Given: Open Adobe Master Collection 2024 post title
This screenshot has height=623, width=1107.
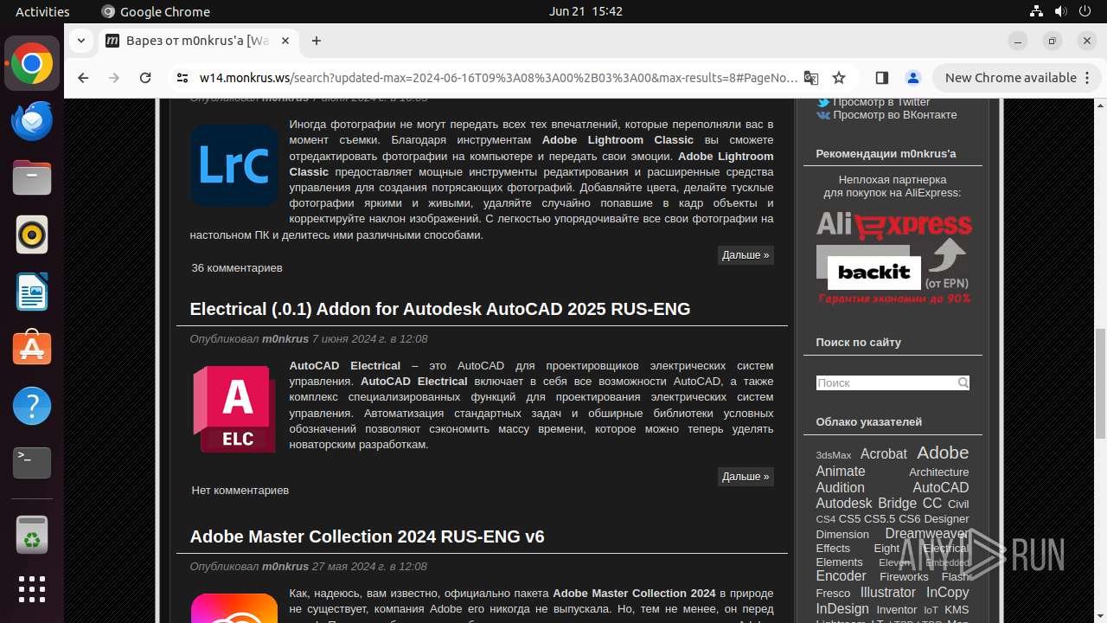Looking at the screenshot, I should [x=367, y=536].
